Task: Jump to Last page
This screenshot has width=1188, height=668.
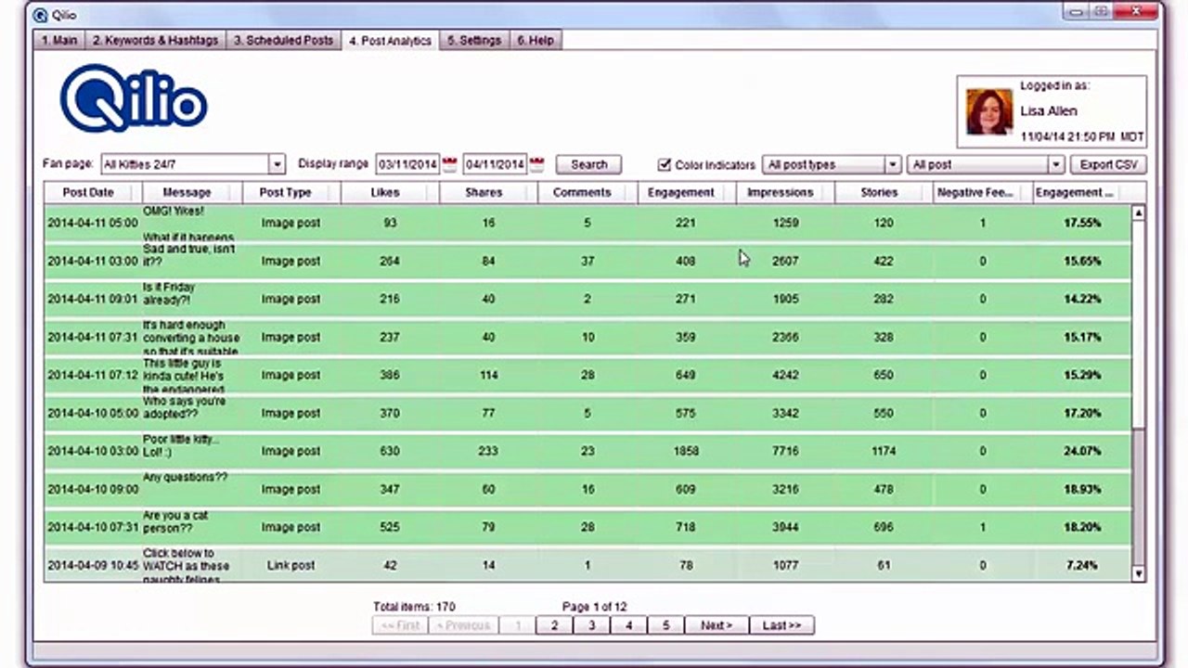Action: pos(781,625)
